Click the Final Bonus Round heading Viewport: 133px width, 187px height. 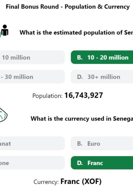pos(68,7)
